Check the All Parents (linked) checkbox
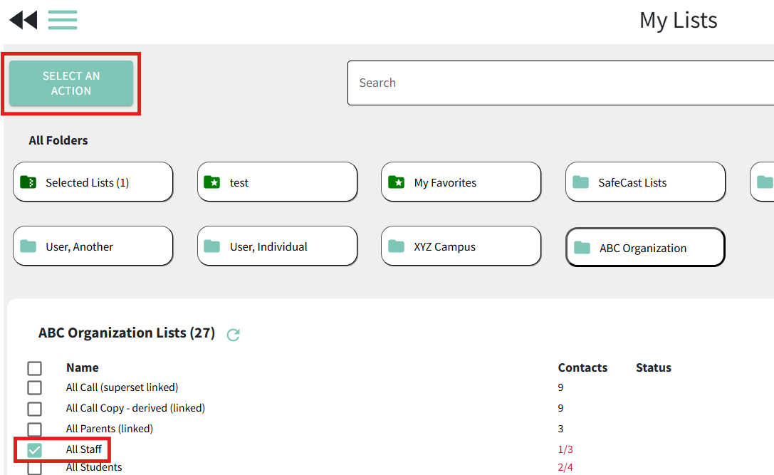Viewport: 774px width, 475px height. [35, 429]
